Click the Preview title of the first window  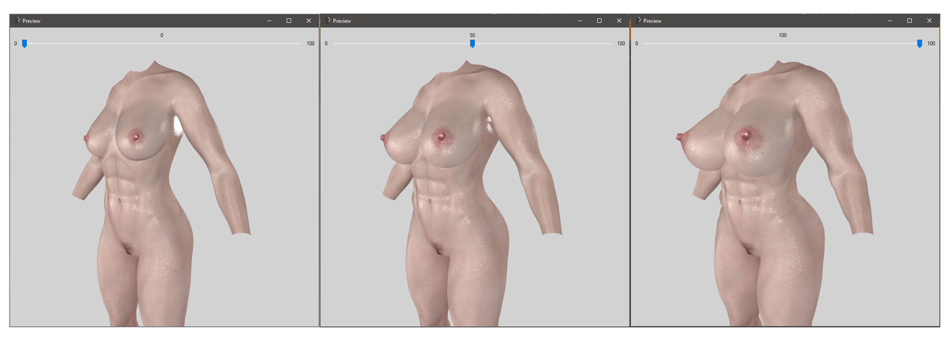31,21
